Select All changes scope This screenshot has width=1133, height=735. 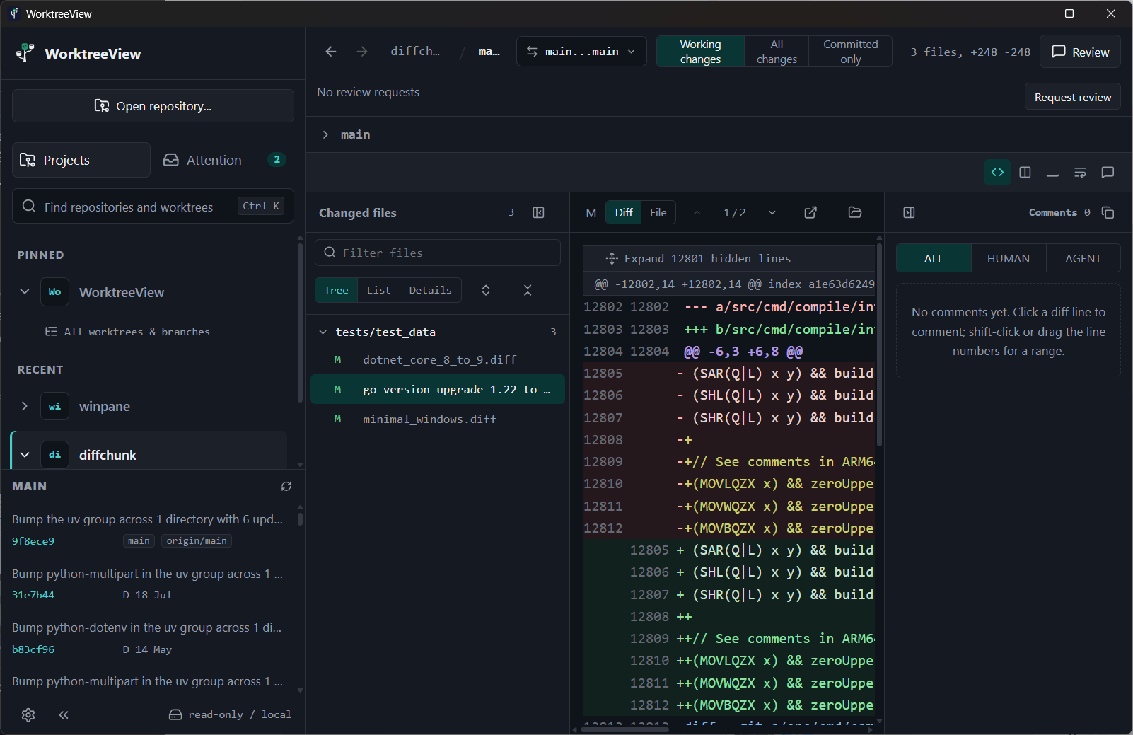coord(777,52)
